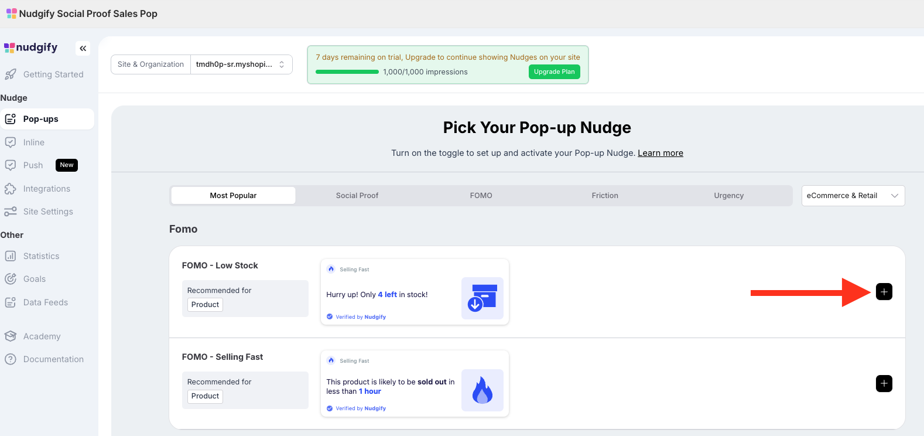This screenshot has width=924, height=436.
Task: Open the eCommerce & Retail dropdown
Action: click(x=853, y=196)
